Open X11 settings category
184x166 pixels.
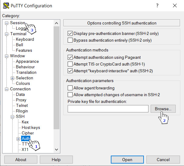(25, 150)
